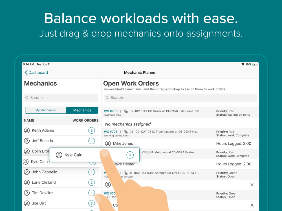Open work order WO #706 link

coord(111,111)
